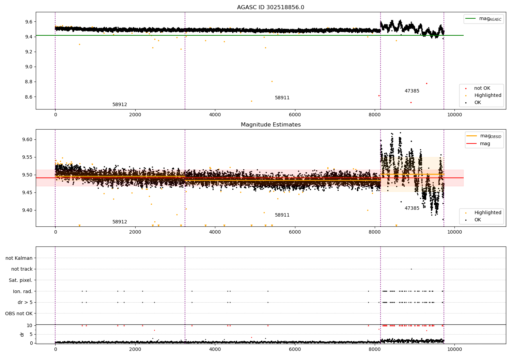Click y-axis tick 9.6 in top plot
511x357 pixels.
click(x=29, y=22)
